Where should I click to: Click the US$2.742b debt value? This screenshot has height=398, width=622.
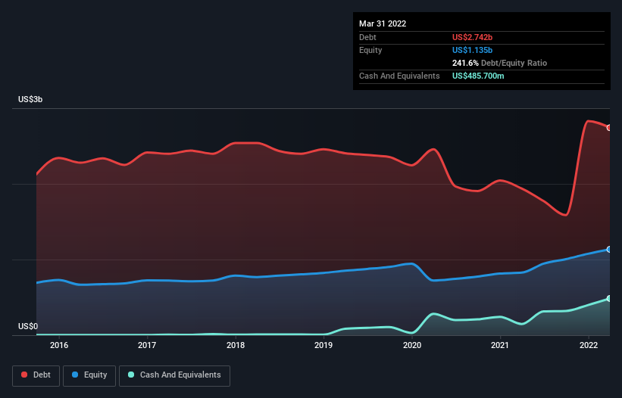(x=473, y=37)
